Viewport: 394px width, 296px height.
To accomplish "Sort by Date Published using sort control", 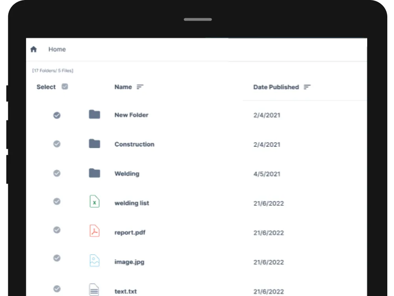I will [308, 87].
